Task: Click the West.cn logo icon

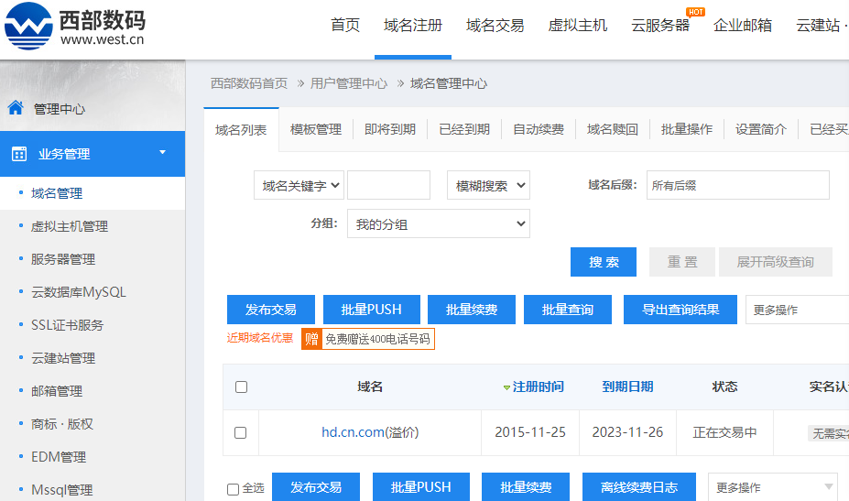Action: (28, 26)
